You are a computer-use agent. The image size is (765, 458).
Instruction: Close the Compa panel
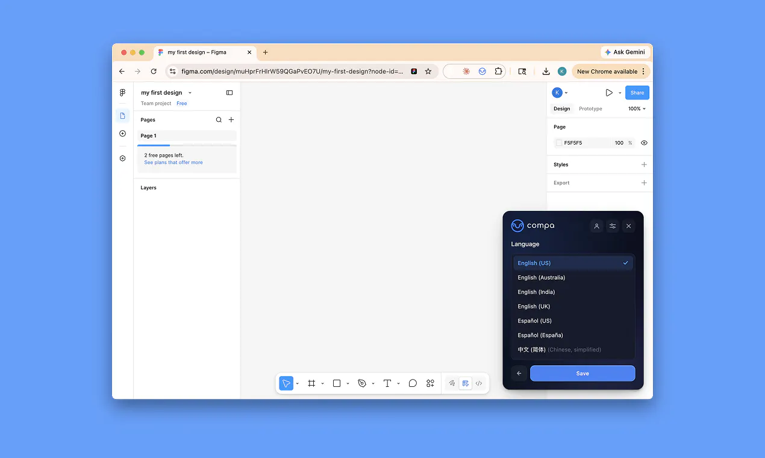(x=629, y=226)
